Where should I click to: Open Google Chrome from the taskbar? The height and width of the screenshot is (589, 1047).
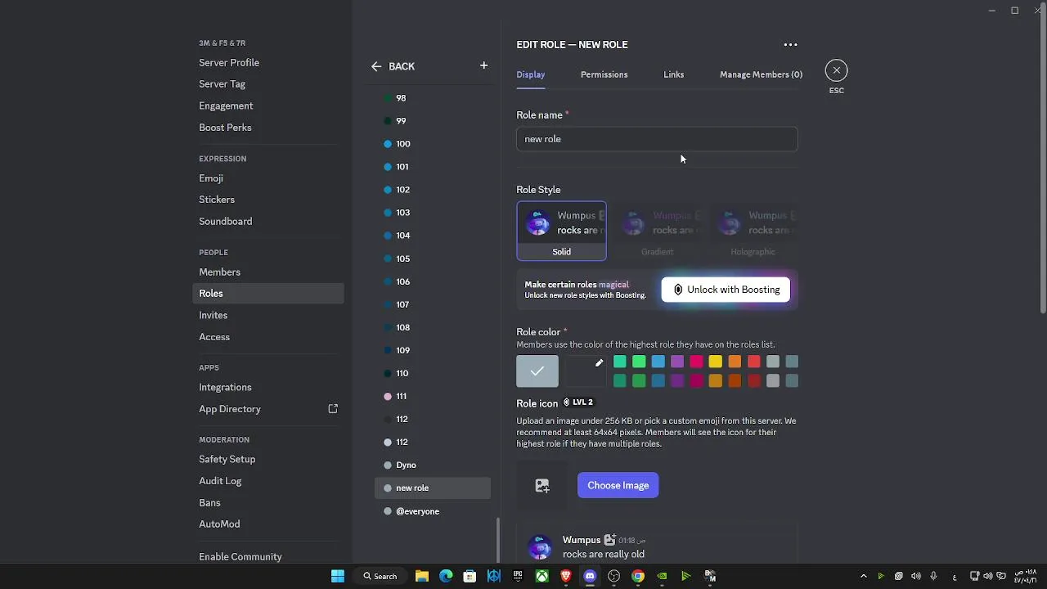(638, 576)
